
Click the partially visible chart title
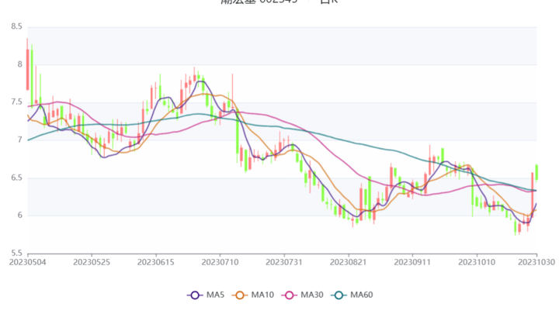pos(279,2)
